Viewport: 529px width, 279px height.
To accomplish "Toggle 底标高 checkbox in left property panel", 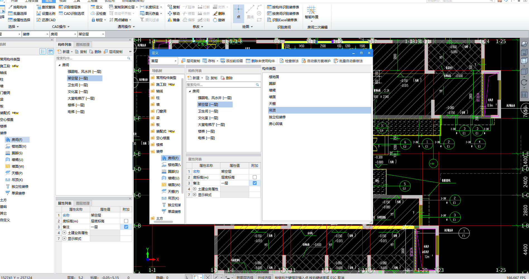I will point(126,221).
